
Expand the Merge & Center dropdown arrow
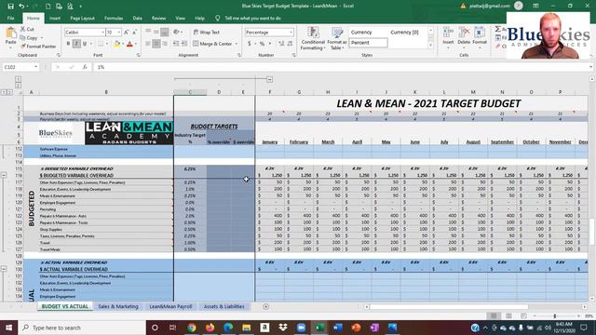tap(236, 44)
